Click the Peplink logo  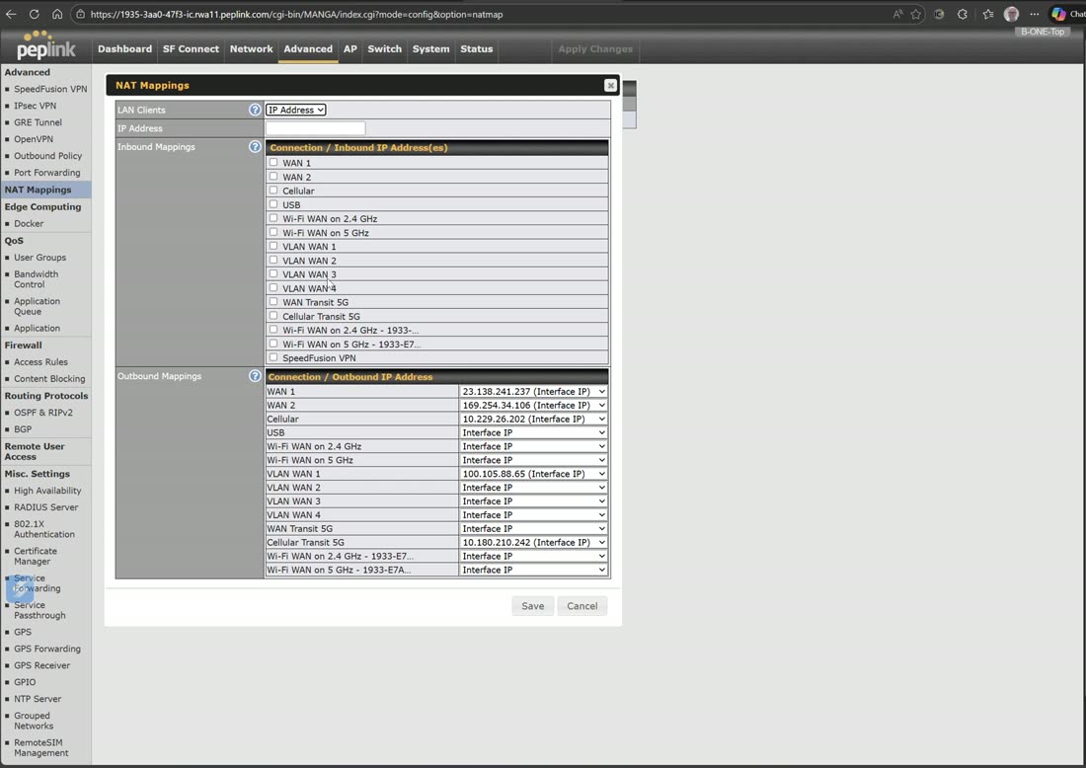[45, 45]
